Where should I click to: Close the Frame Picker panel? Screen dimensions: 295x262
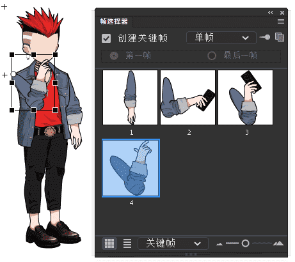tap(282, 13)
